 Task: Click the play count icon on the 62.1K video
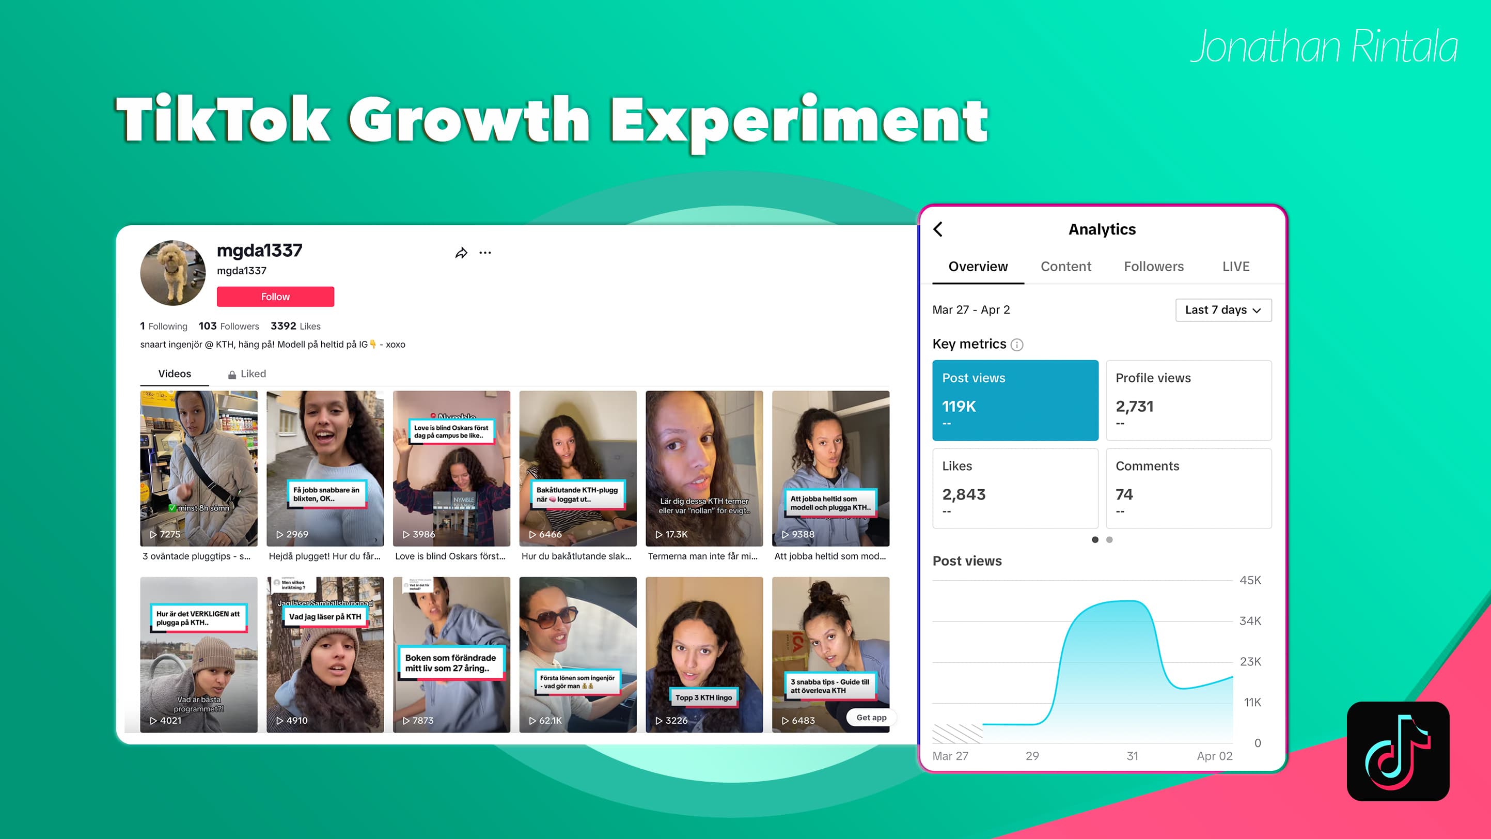pyautogui.click(x=532, y=721)
